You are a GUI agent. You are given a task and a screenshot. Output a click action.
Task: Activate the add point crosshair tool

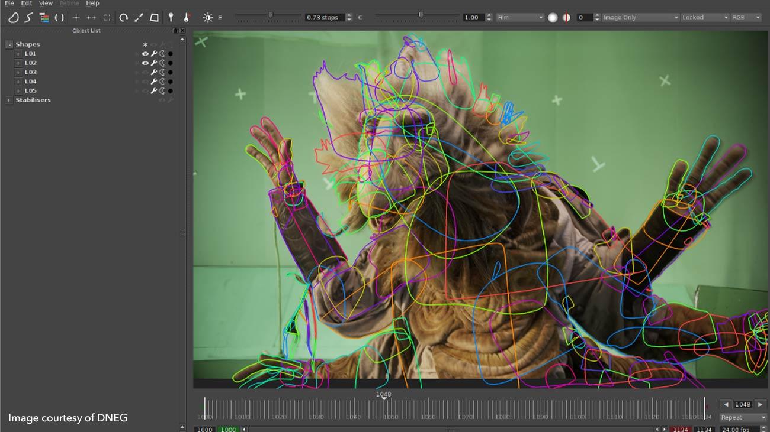click(76, 17)
